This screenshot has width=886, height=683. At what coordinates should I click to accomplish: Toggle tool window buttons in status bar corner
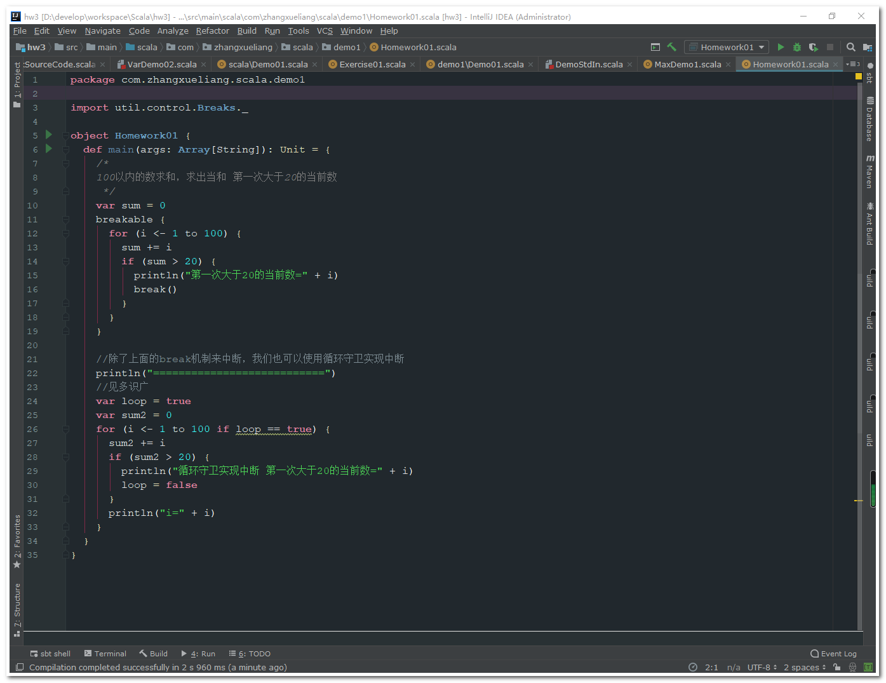coord(20,667)
